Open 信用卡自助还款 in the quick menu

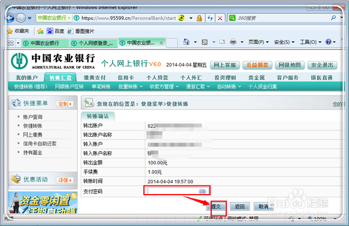coord(40,144)
